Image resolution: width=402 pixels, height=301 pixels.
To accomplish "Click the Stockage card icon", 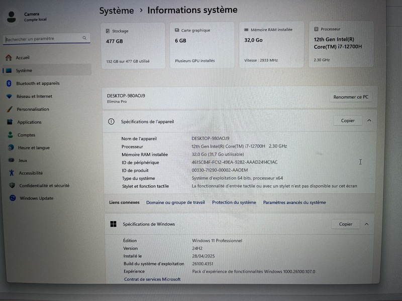I will pos(108,31).
